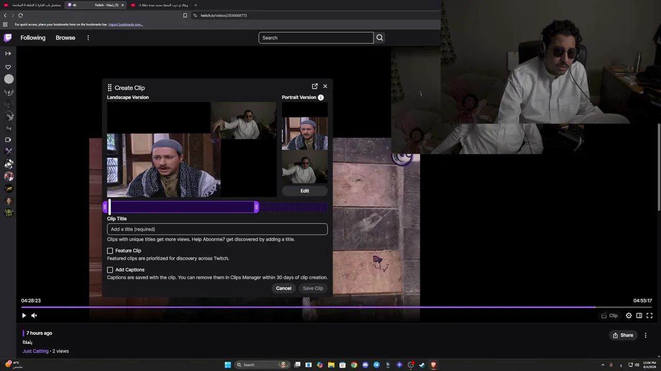Open Microsoft Store from the taskbar
Viewport: 661px width, 371px height.
(342, 365)
